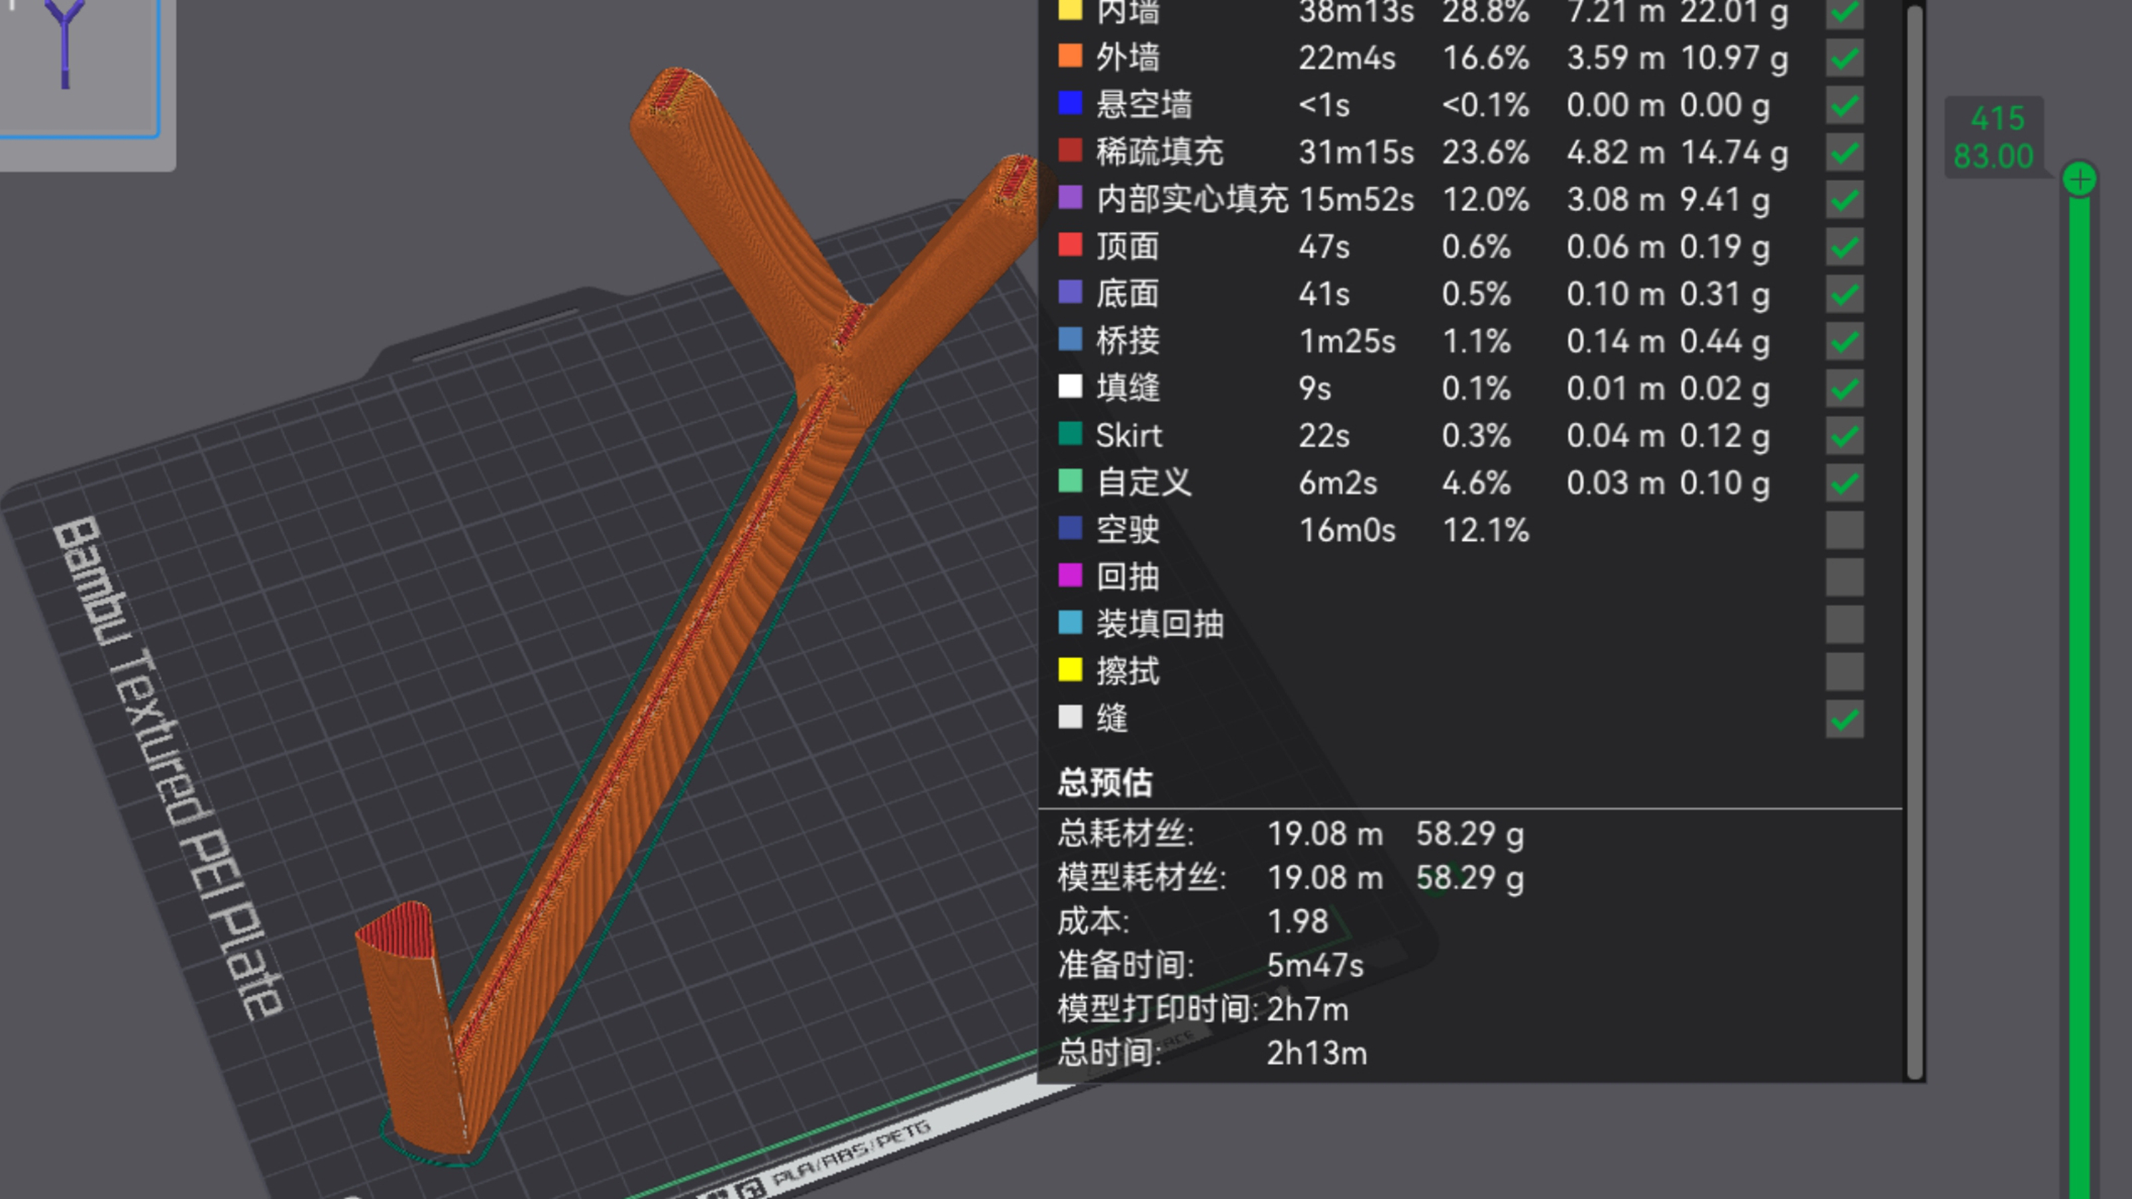The width and height of the screenshot is (2132, 1199).
Task: Enable the 擦拭 wipe display checkbox
Action: click(x=1844, y=672)
